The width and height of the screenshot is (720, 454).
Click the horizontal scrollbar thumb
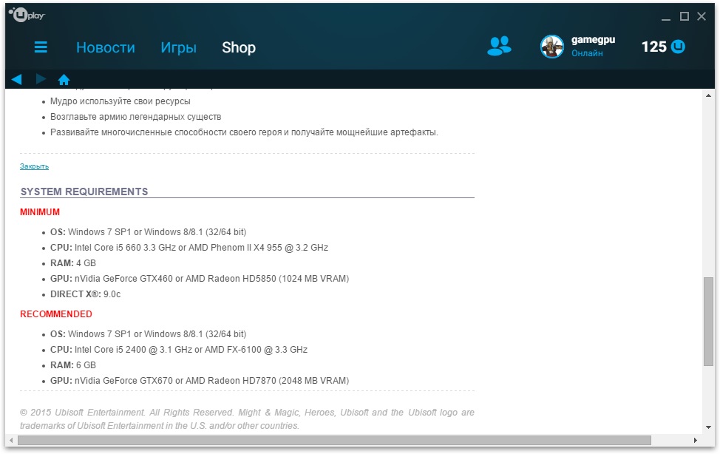pos(334,440)
